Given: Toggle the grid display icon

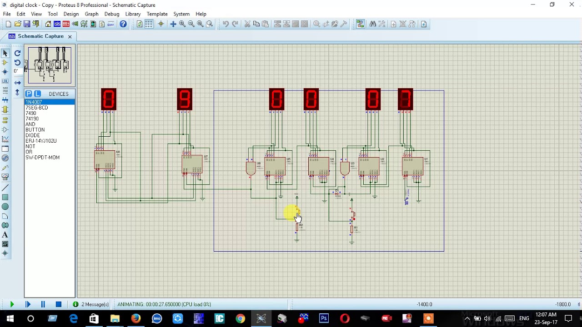Looking at the screenshot, I should (149, 24).
